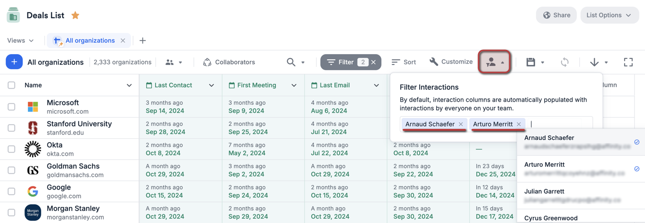The image size is (645, 223).
Task: Remove the Arturo Merritt chip
Action: tap(519, 124)
